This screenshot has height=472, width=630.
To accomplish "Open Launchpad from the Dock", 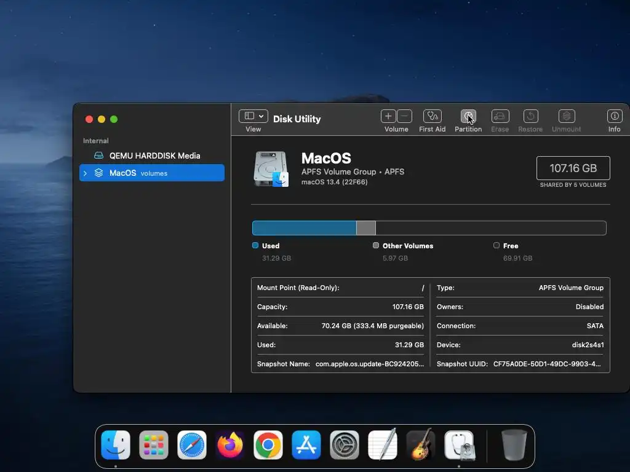I will [x=154, y=445].
